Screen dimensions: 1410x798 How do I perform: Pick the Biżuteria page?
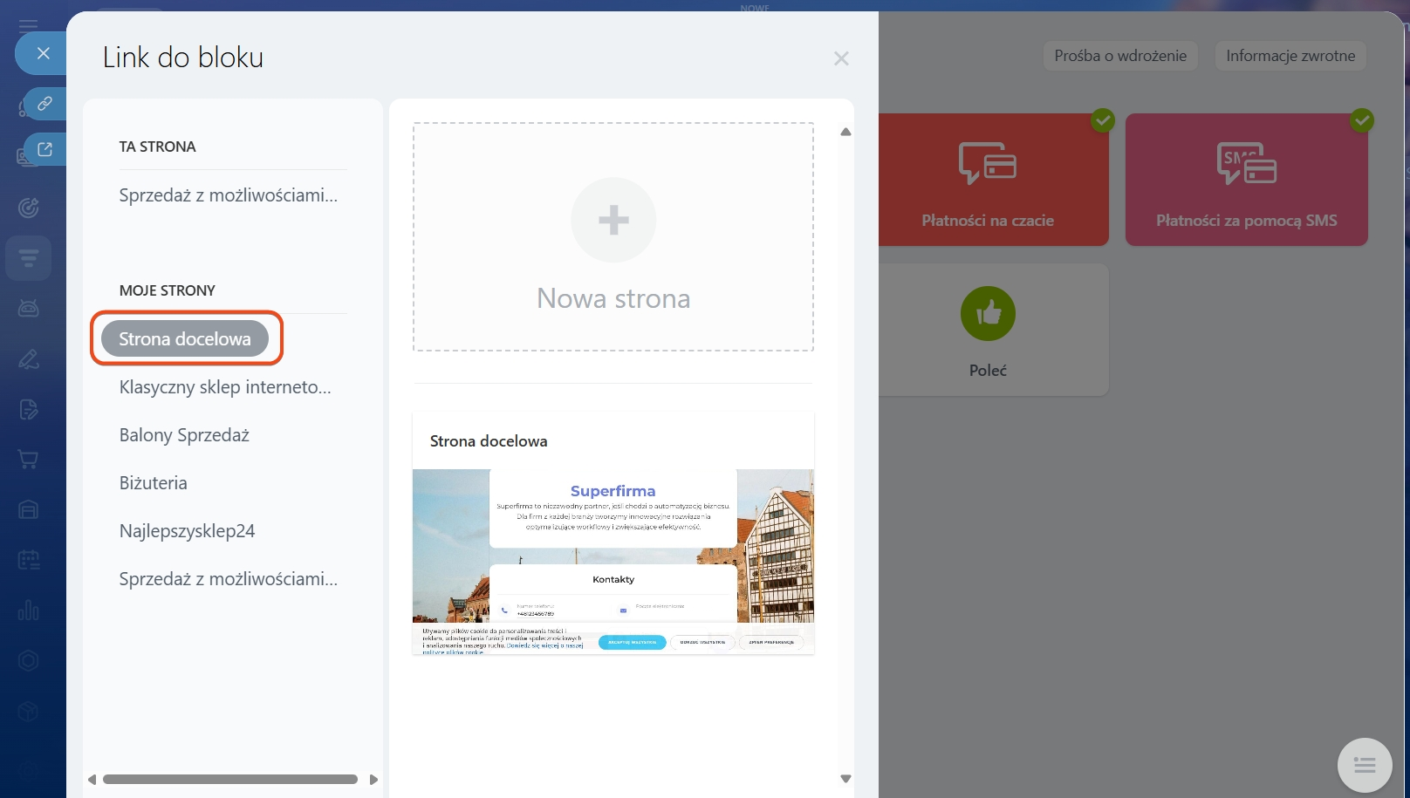[154, 483]
